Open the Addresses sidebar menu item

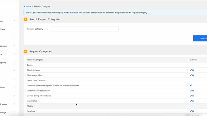3,104
